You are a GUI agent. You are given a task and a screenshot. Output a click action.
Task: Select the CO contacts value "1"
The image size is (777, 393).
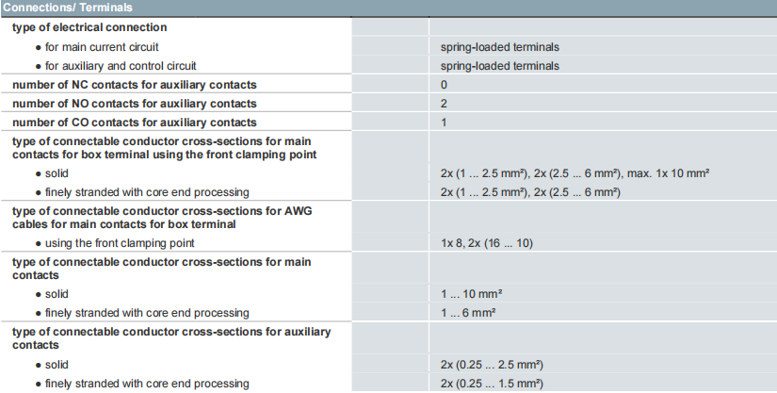point(444,123)
